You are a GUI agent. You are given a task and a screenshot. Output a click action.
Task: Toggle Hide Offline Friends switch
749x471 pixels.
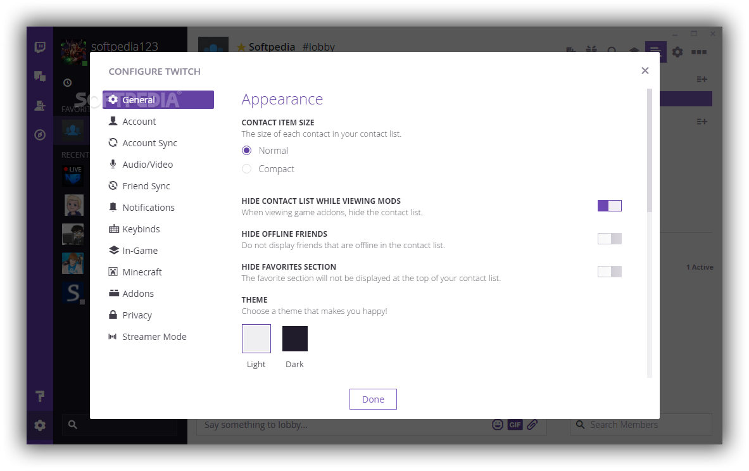tap(610, 239)
